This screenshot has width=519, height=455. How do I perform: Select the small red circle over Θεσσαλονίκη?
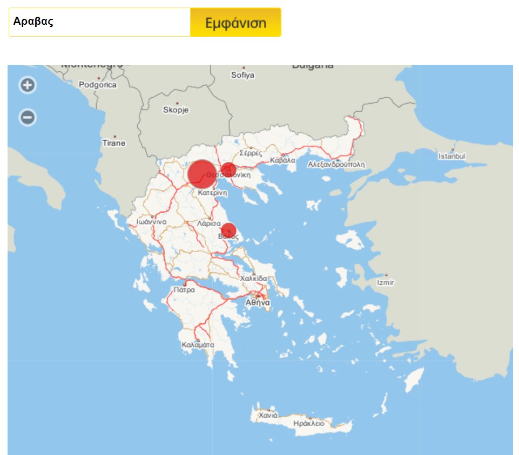[x=228, y=170]
